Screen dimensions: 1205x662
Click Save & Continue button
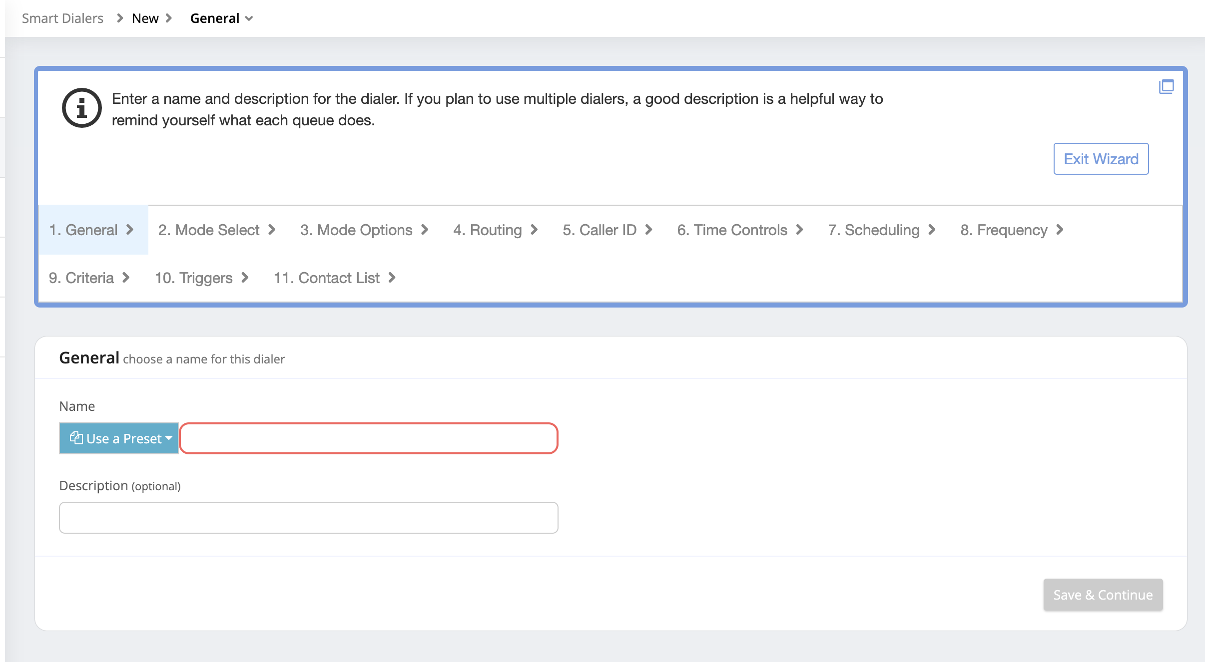tap(1103, 595)
